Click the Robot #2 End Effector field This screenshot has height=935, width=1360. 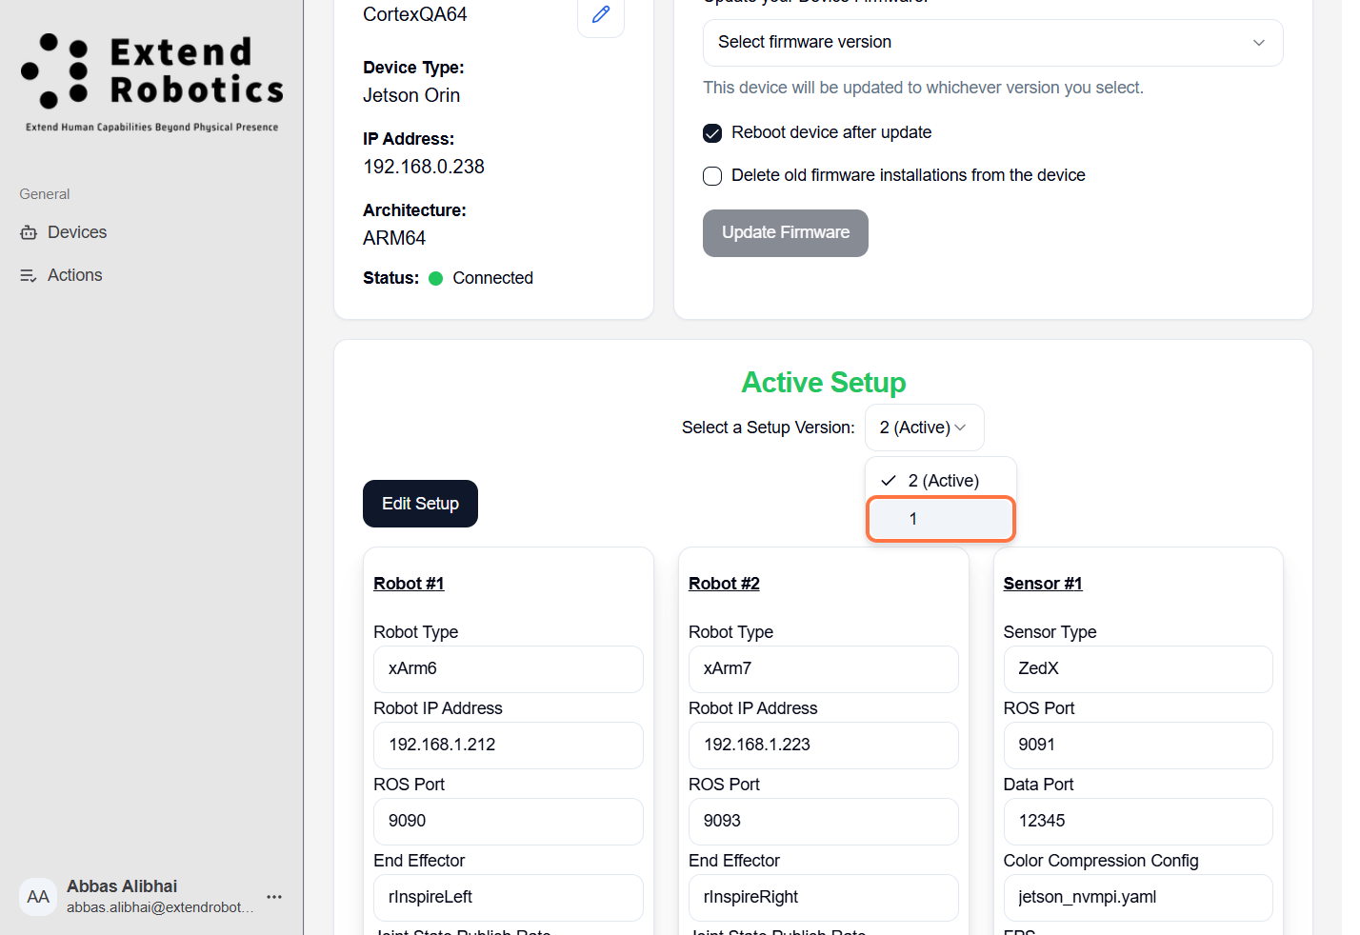[823, 897]
